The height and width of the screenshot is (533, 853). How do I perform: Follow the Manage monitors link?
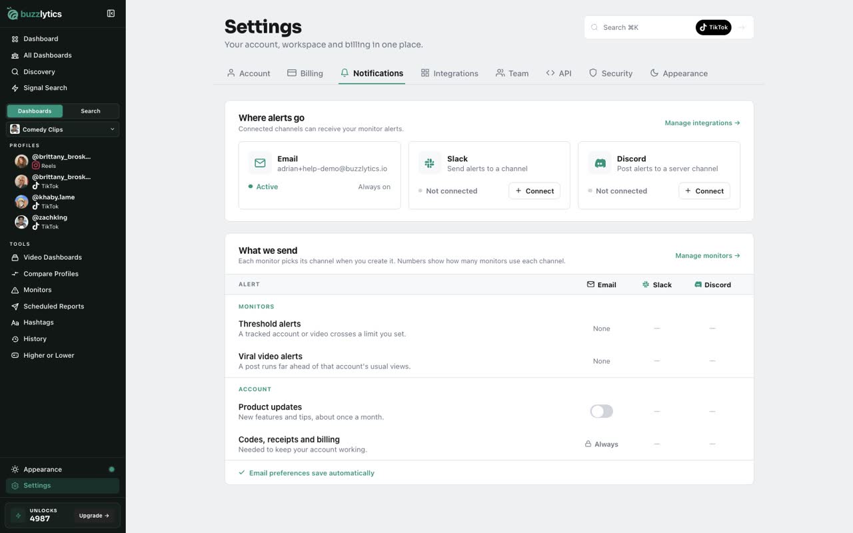708,256
